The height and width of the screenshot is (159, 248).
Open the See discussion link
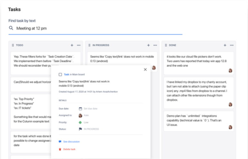71,141
